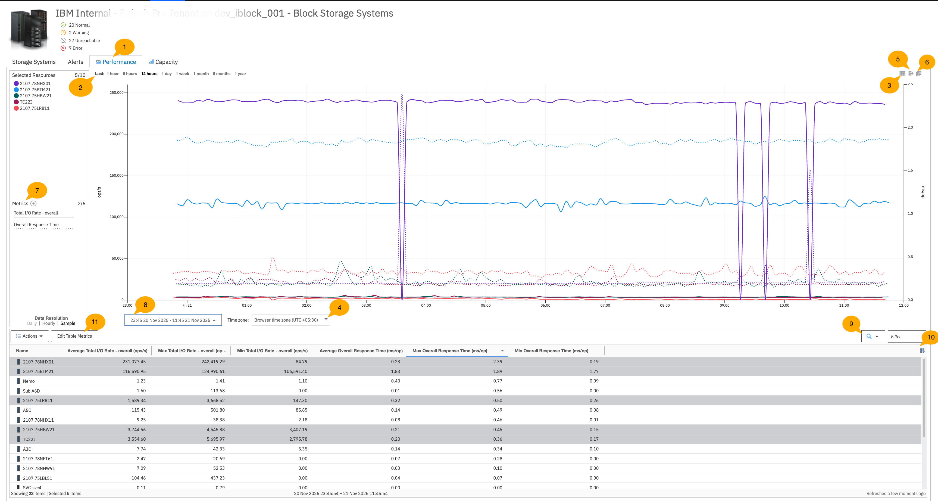Select the last 1 year range
This screenshot has height=504, width=938.
[x=240, y=74]
